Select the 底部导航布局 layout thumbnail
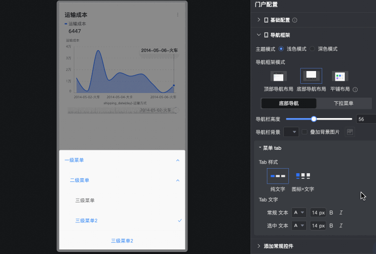This screenshot has width=376, height=254. tap(311, 76)
